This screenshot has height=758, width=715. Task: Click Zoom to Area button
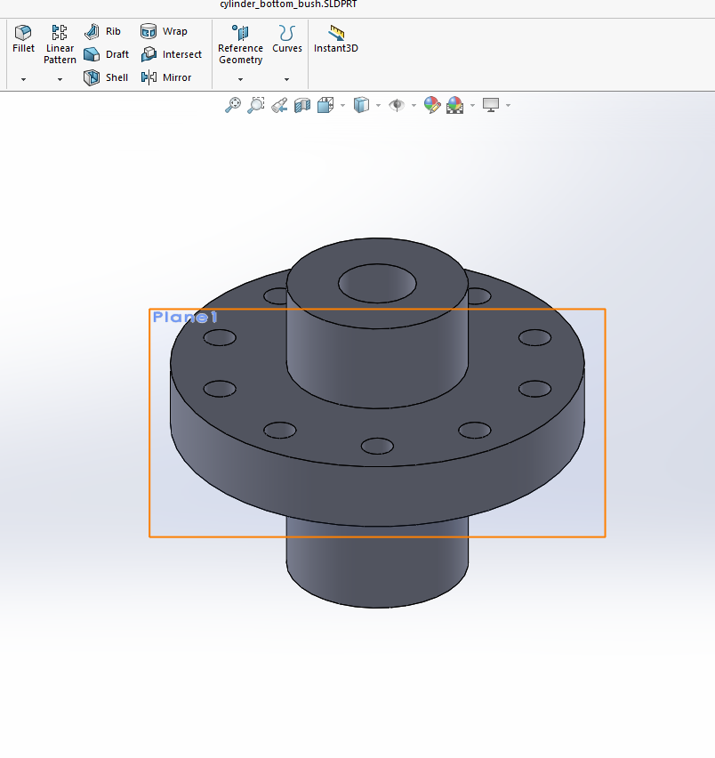[x=255, y=105]
